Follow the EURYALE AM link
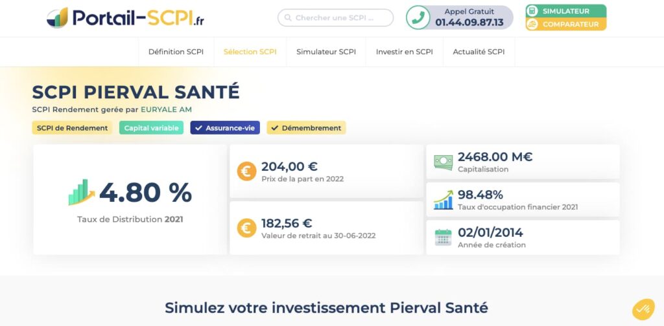Viewport: 664px width, 326px height. tap(167, 110)
